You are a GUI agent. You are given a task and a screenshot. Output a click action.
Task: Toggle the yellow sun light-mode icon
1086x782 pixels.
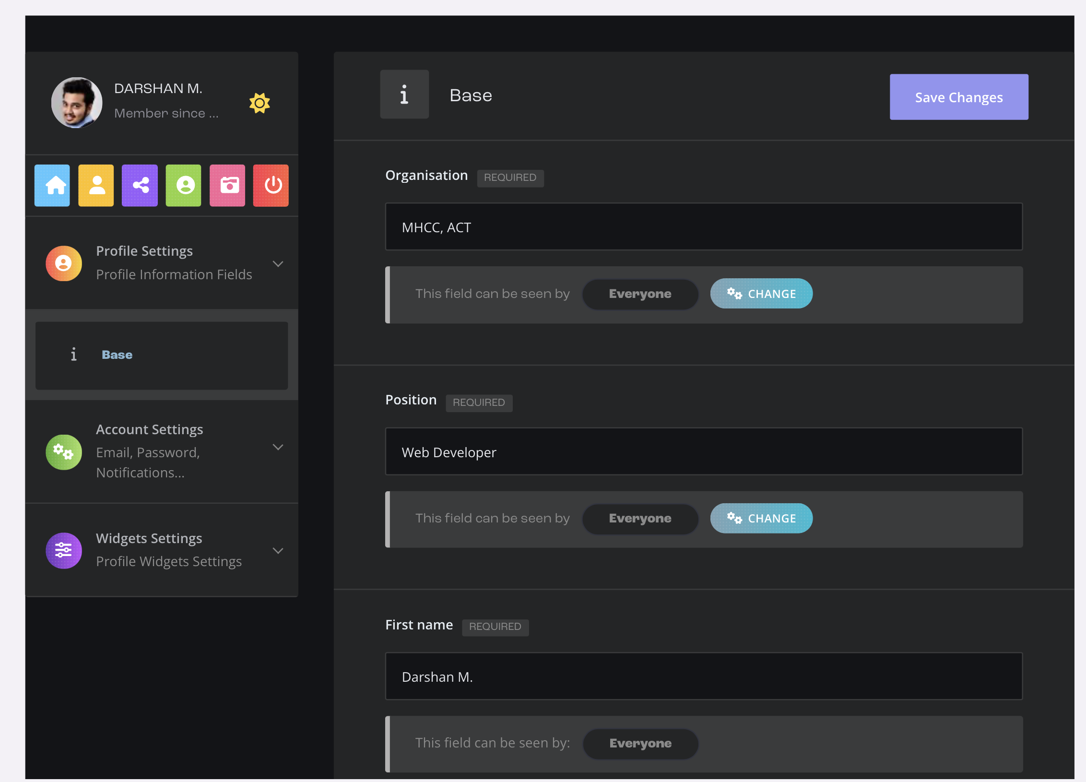[260, 103]
